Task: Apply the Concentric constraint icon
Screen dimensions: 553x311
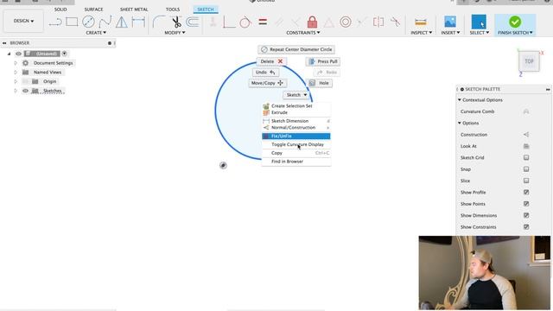Action: [x=346, y=22]
